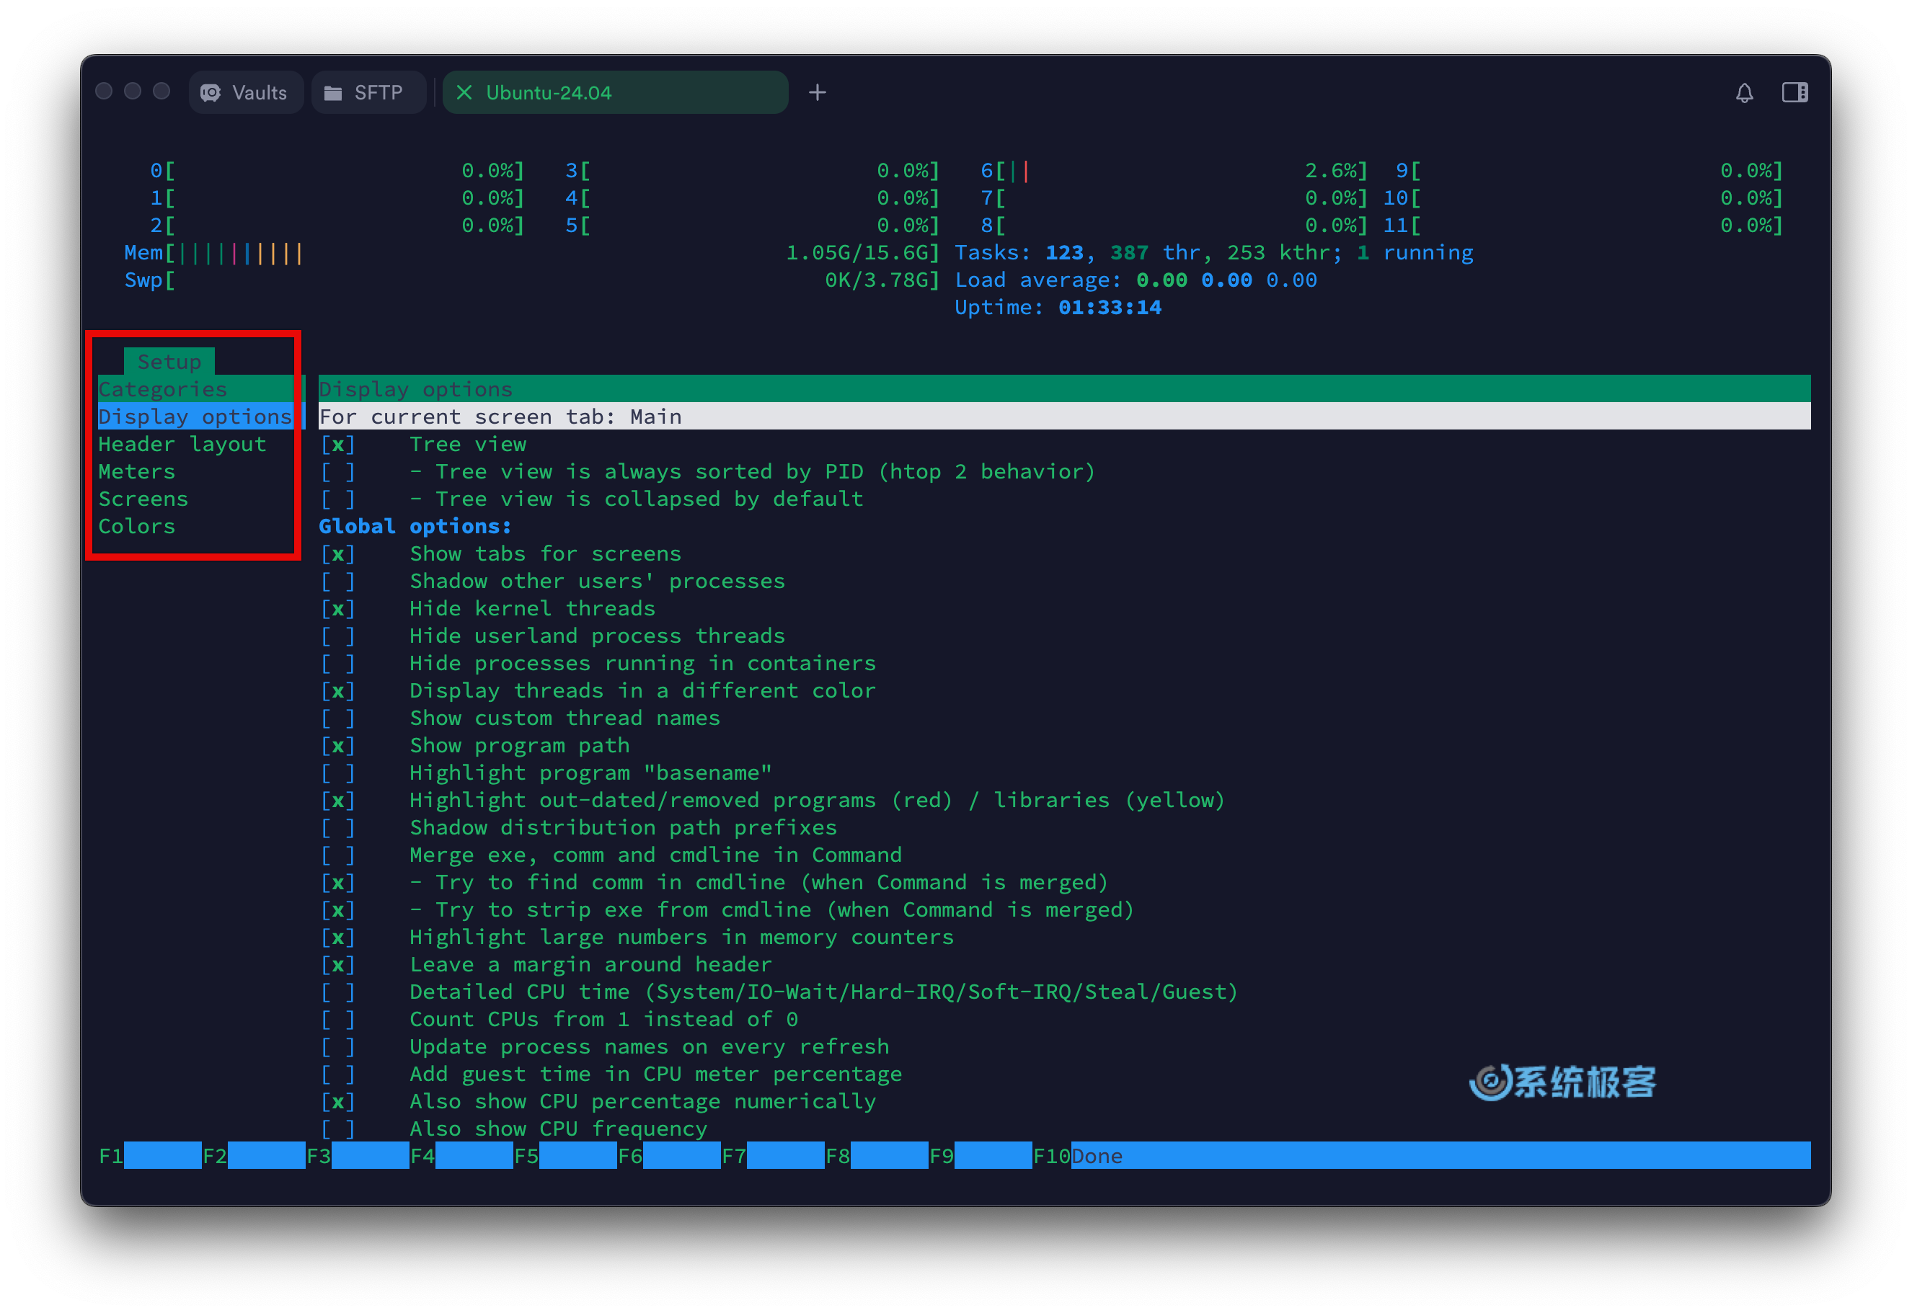Click the F1 function key
The image size is (1912, 1313).
[x=150, y=1156]
